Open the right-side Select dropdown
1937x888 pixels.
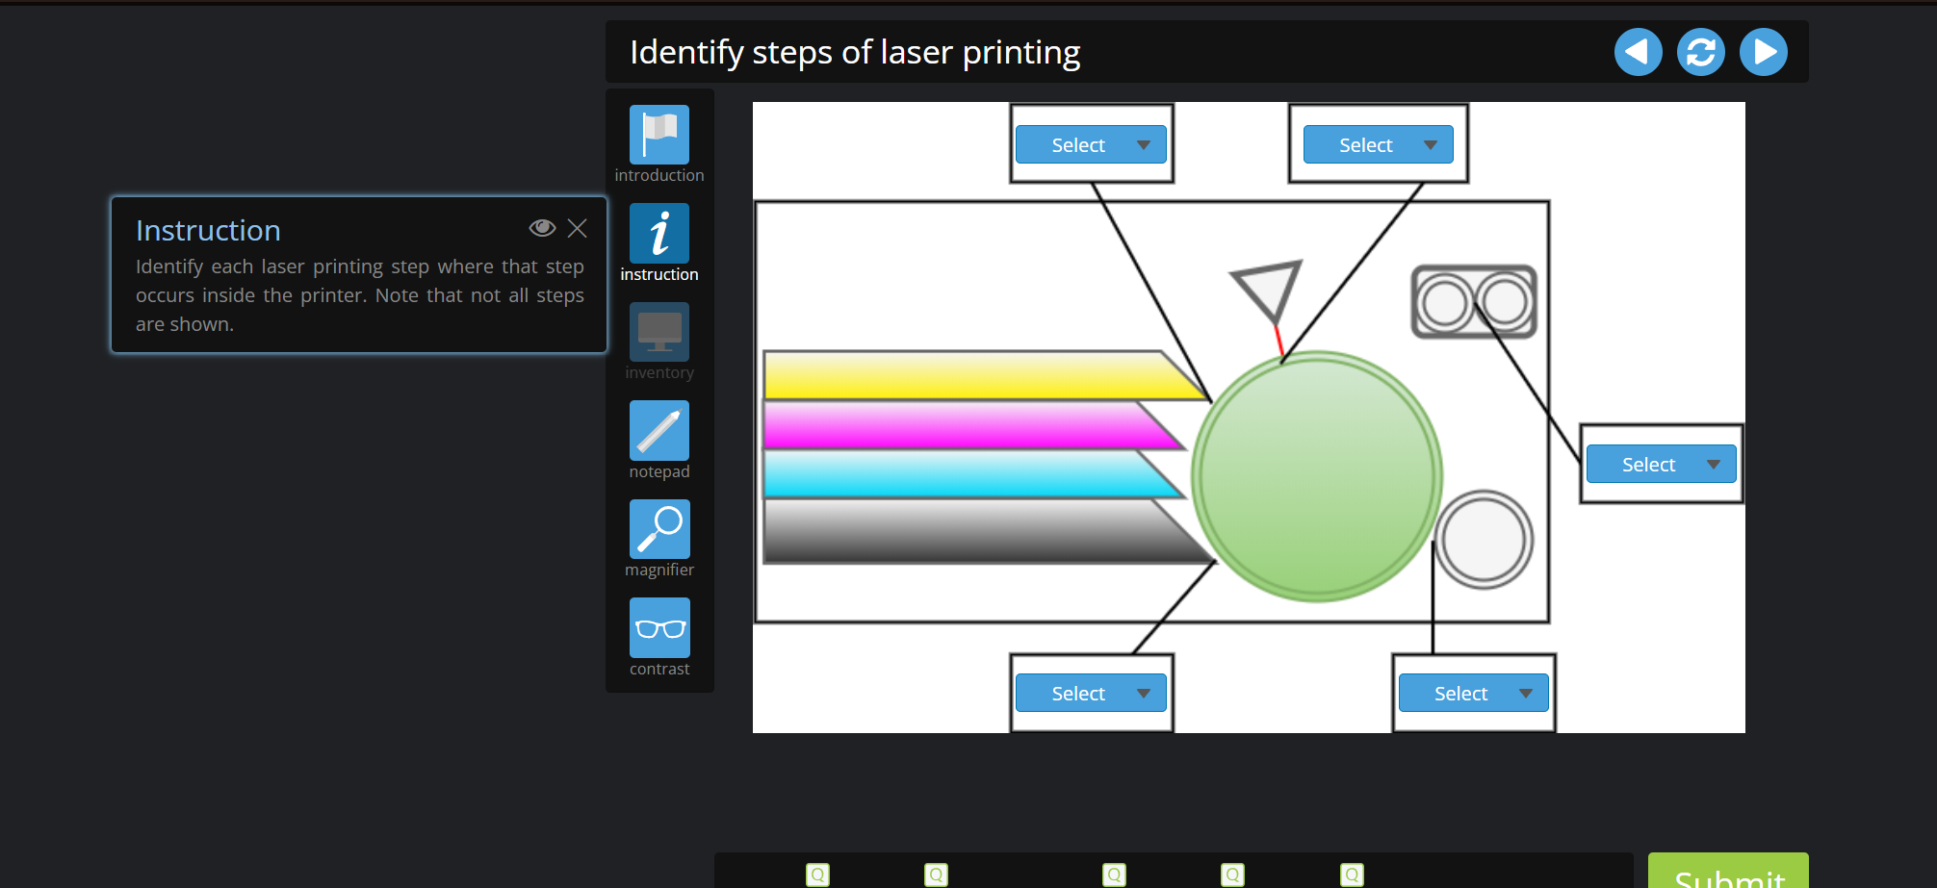pyautogui.click(x=1660, y=464)
